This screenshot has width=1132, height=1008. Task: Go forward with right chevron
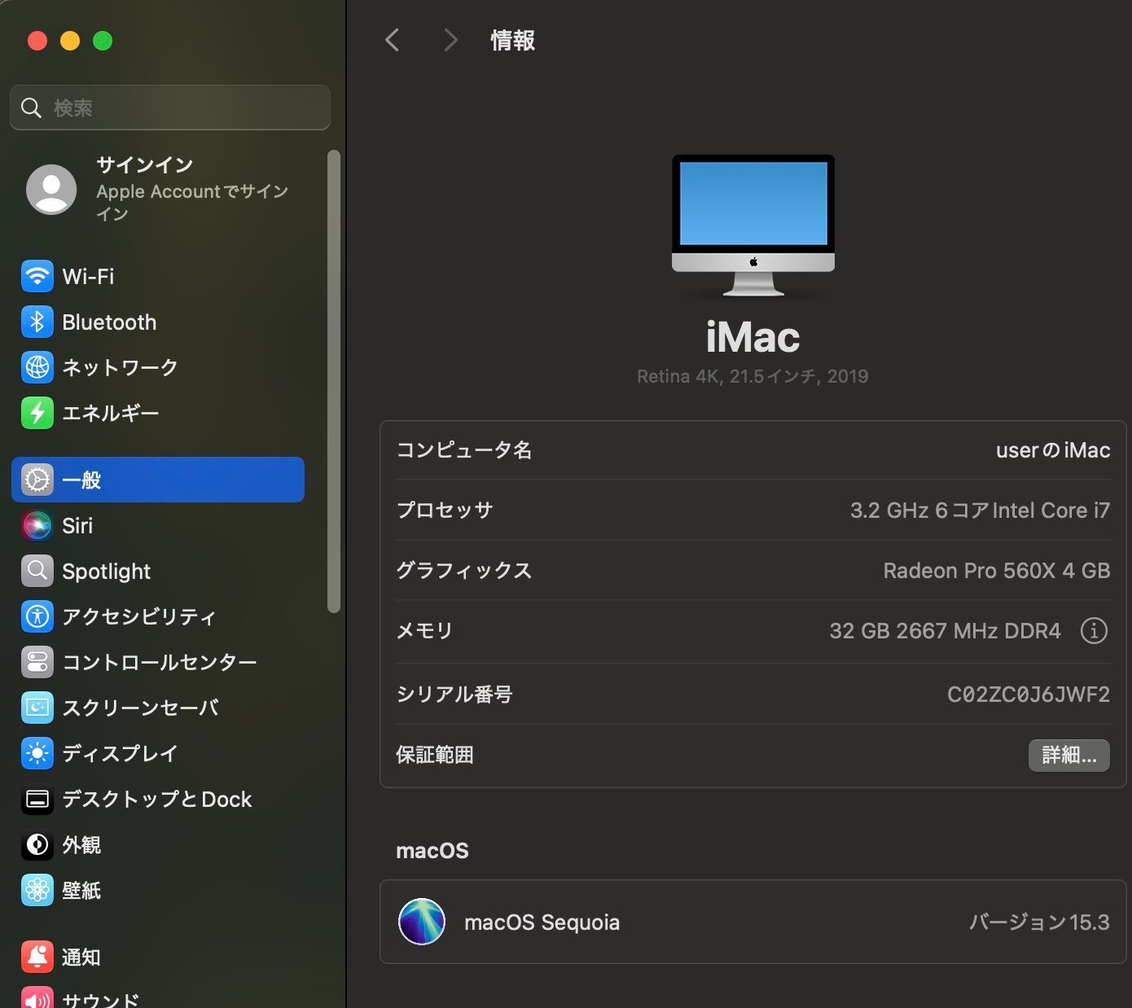click(450, 40)
